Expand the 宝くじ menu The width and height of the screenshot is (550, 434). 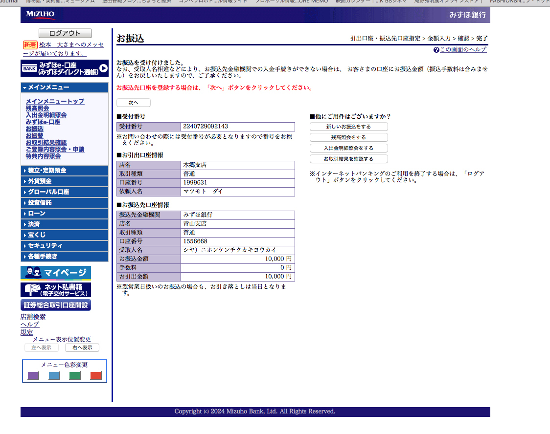65,235
